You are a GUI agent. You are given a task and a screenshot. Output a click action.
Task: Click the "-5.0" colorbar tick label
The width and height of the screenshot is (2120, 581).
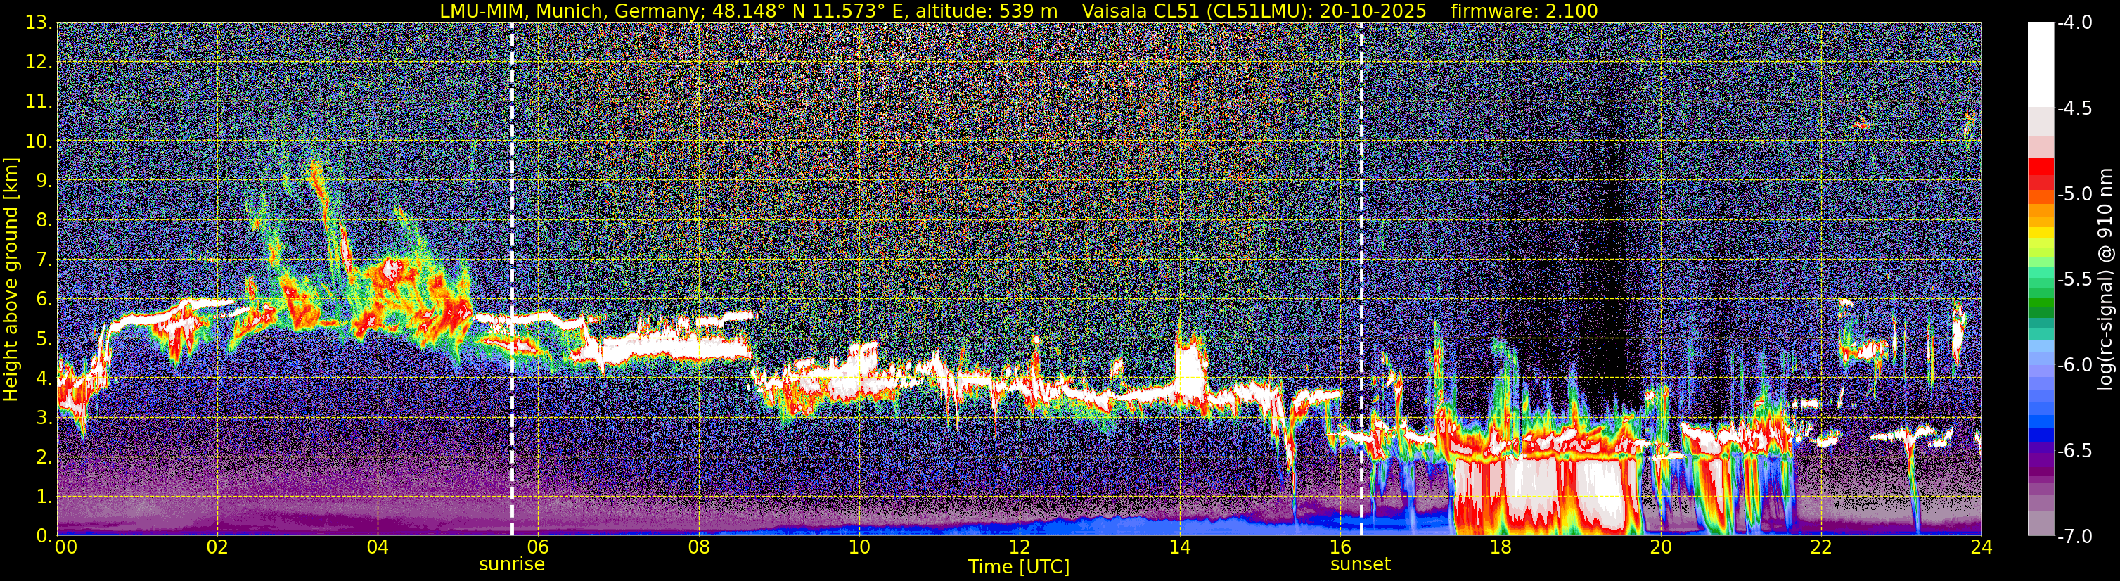point(2075,194)
